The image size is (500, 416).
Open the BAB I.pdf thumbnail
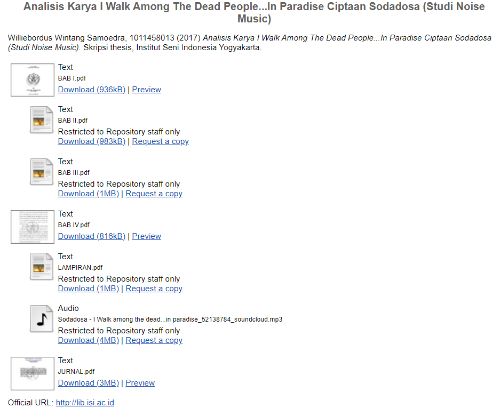pos(33,80)
